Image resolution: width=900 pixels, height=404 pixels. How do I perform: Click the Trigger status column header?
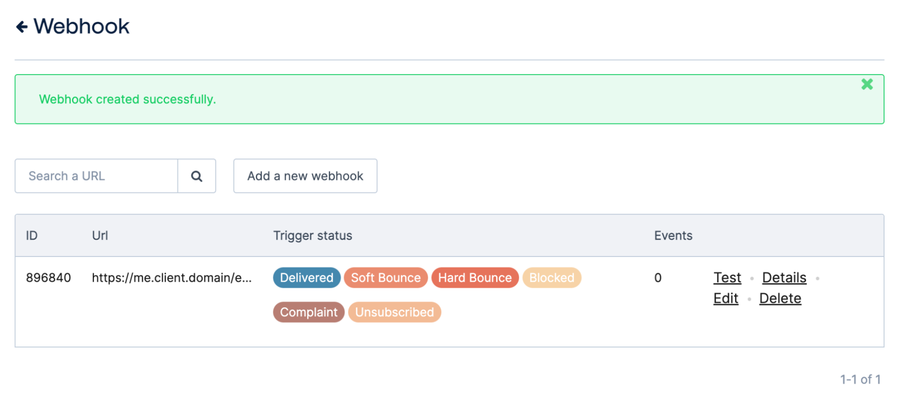(x=312, y=236)
